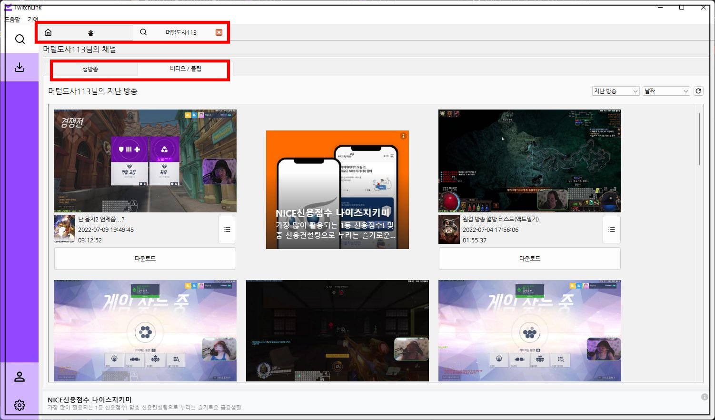
Task: Click the duration 03:12:52
Action: tap(90, 240)
